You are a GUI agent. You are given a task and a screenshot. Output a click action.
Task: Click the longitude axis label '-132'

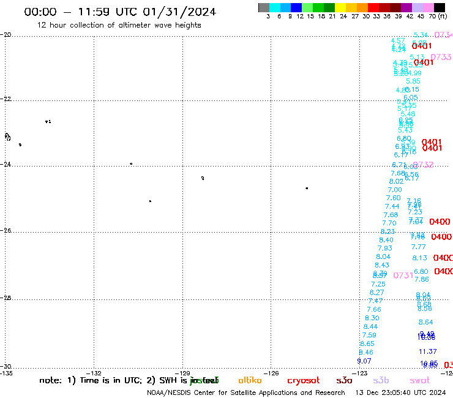(94, 373)
